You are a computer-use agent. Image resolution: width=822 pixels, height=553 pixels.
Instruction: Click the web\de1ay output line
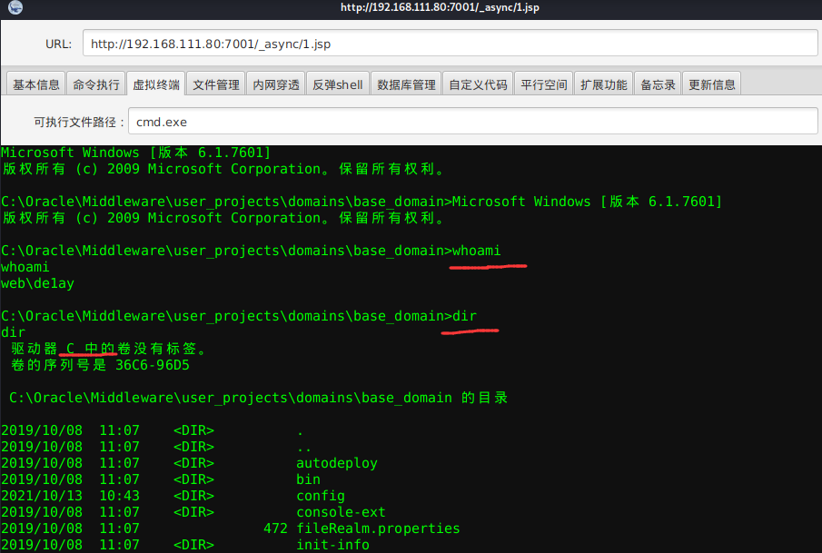click(x=37, y=283)
